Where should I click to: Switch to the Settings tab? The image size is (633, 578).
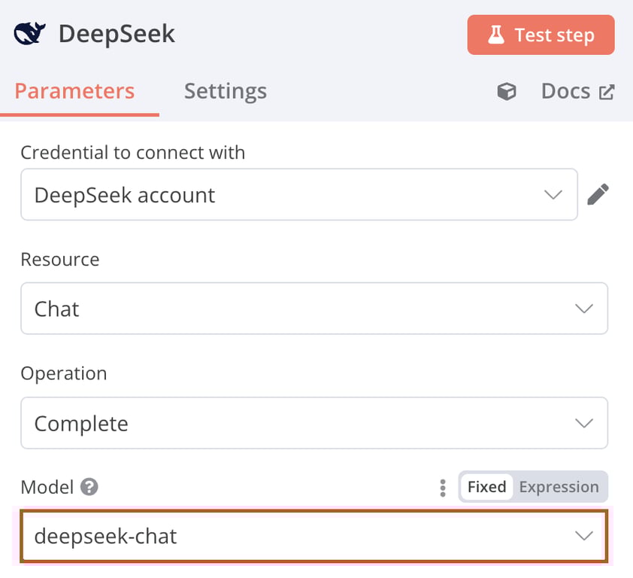(x=225, y=91)
